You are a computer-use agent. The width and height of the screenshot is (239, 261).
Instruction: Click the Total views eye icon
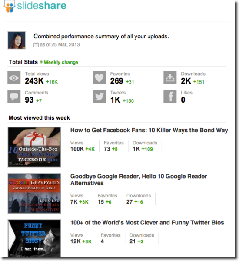point(14,77)
